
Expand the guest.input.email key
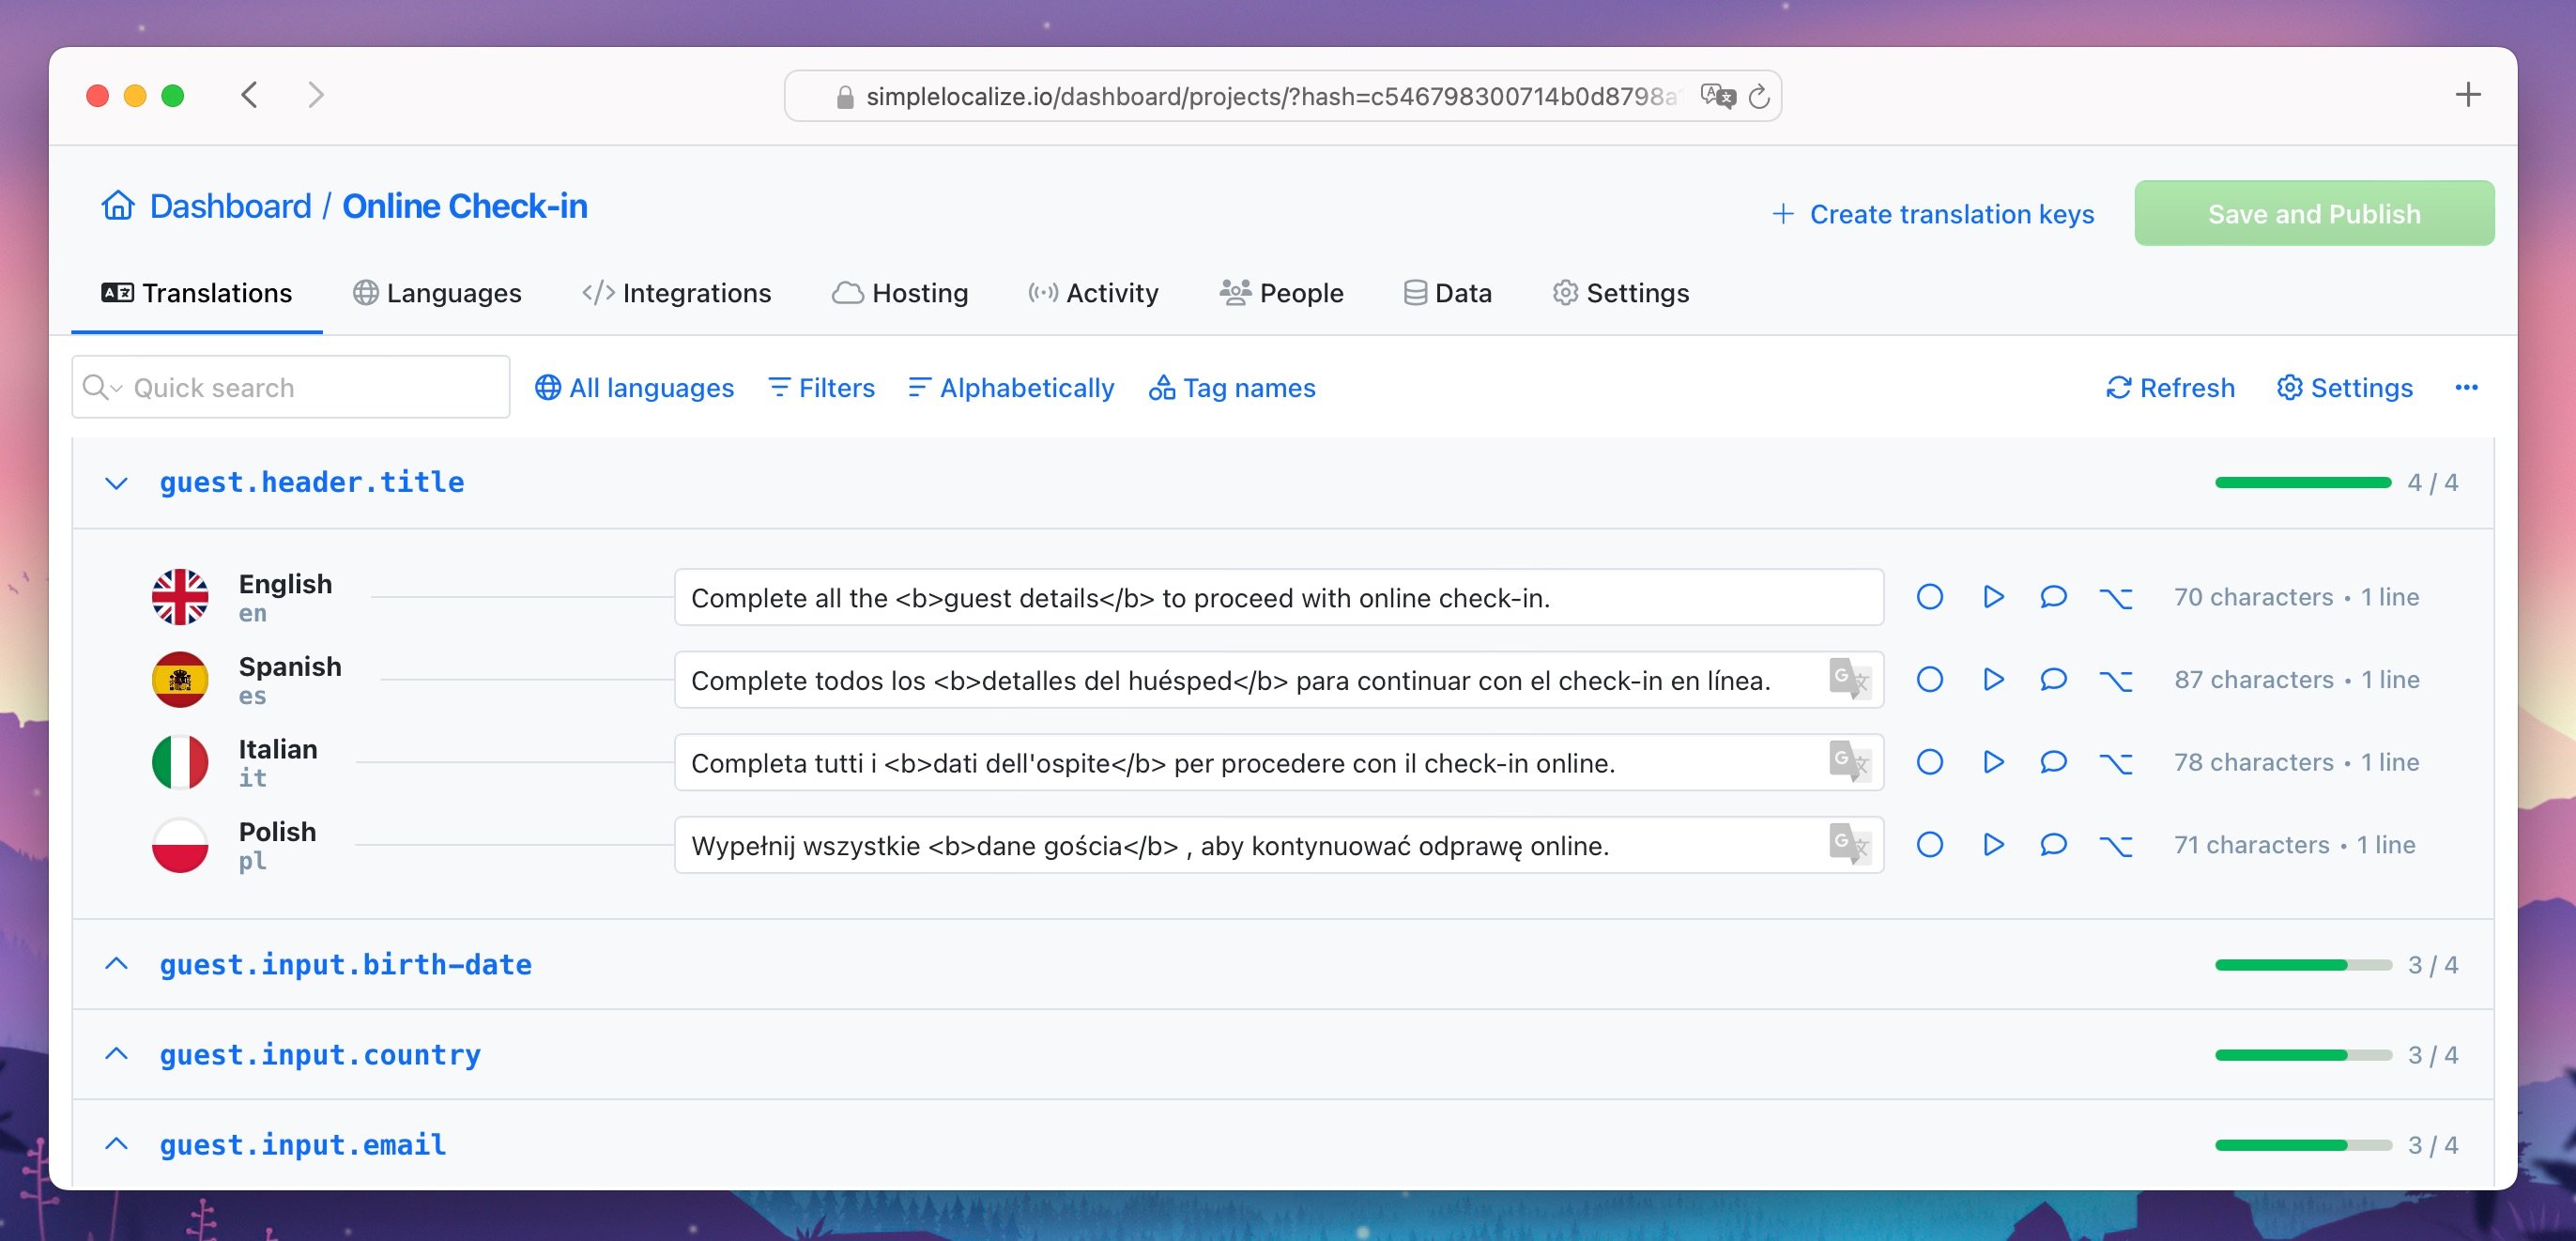[116, 1144]
